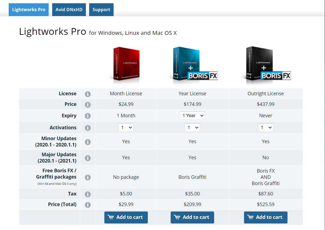Click the info icon next to Tax
The image size is (325, 230).
click(x=87, y=194)
